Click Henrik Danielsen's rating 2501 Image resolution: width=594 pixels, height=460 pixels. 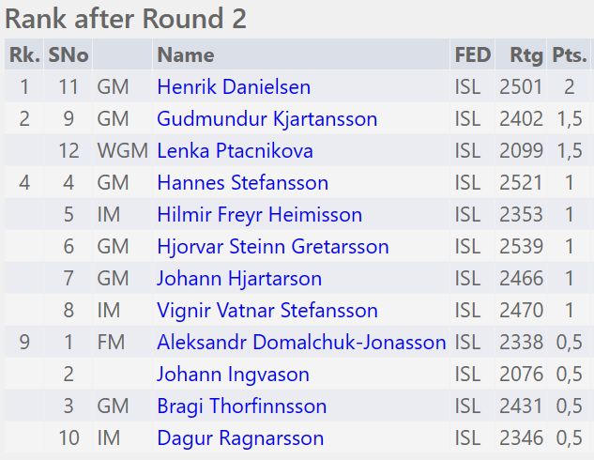(x=521, y=87)
